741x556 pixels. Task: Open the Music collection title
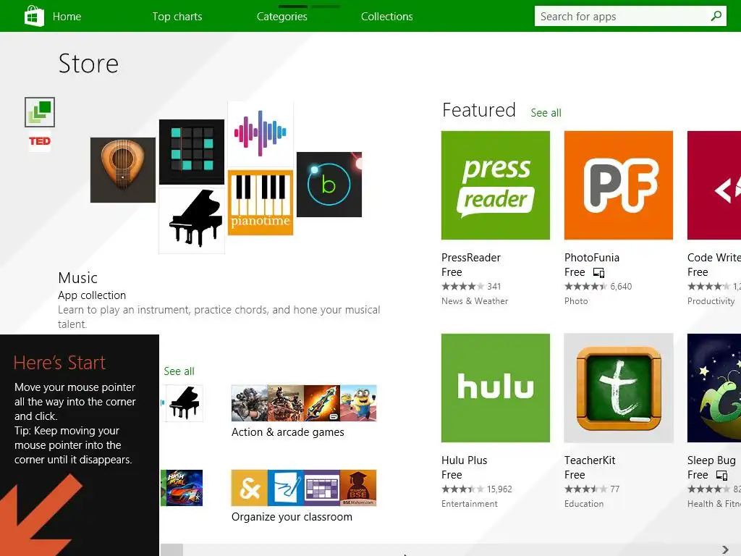78,277
